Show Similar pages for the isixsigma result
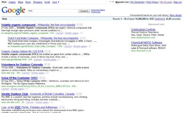 pos(17,89)
